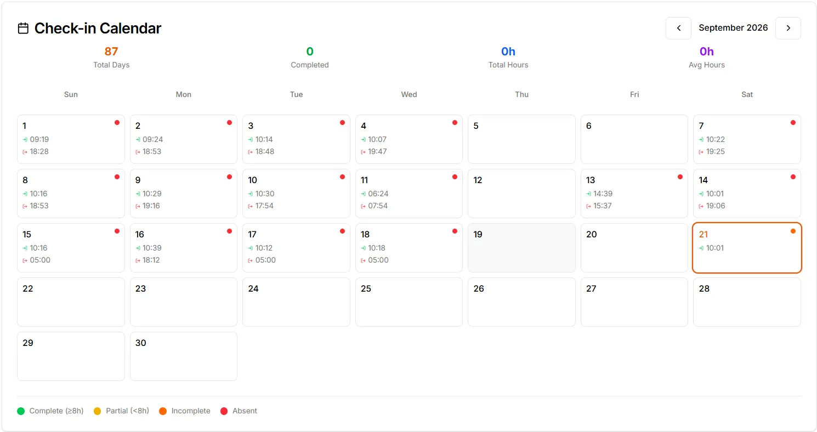Select the day 28 cell
This screenshot has height=432, width=817.
[x=747, y=302]
